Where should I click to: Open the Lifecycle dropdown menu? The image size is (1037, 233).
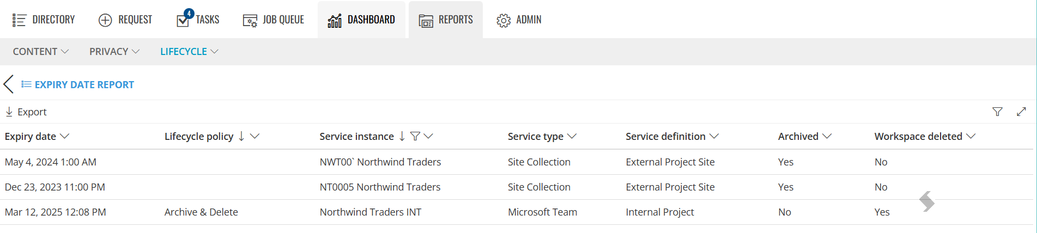click(x=189, y=52)
